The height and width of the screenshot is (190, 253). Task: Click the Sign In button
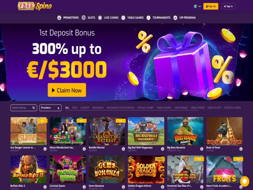click(228, 6)
